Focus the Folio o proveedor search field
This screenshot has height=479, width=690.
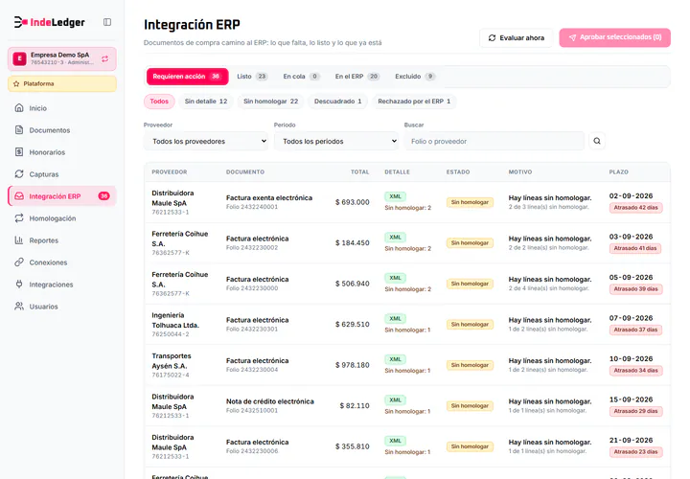pos(494,141)
